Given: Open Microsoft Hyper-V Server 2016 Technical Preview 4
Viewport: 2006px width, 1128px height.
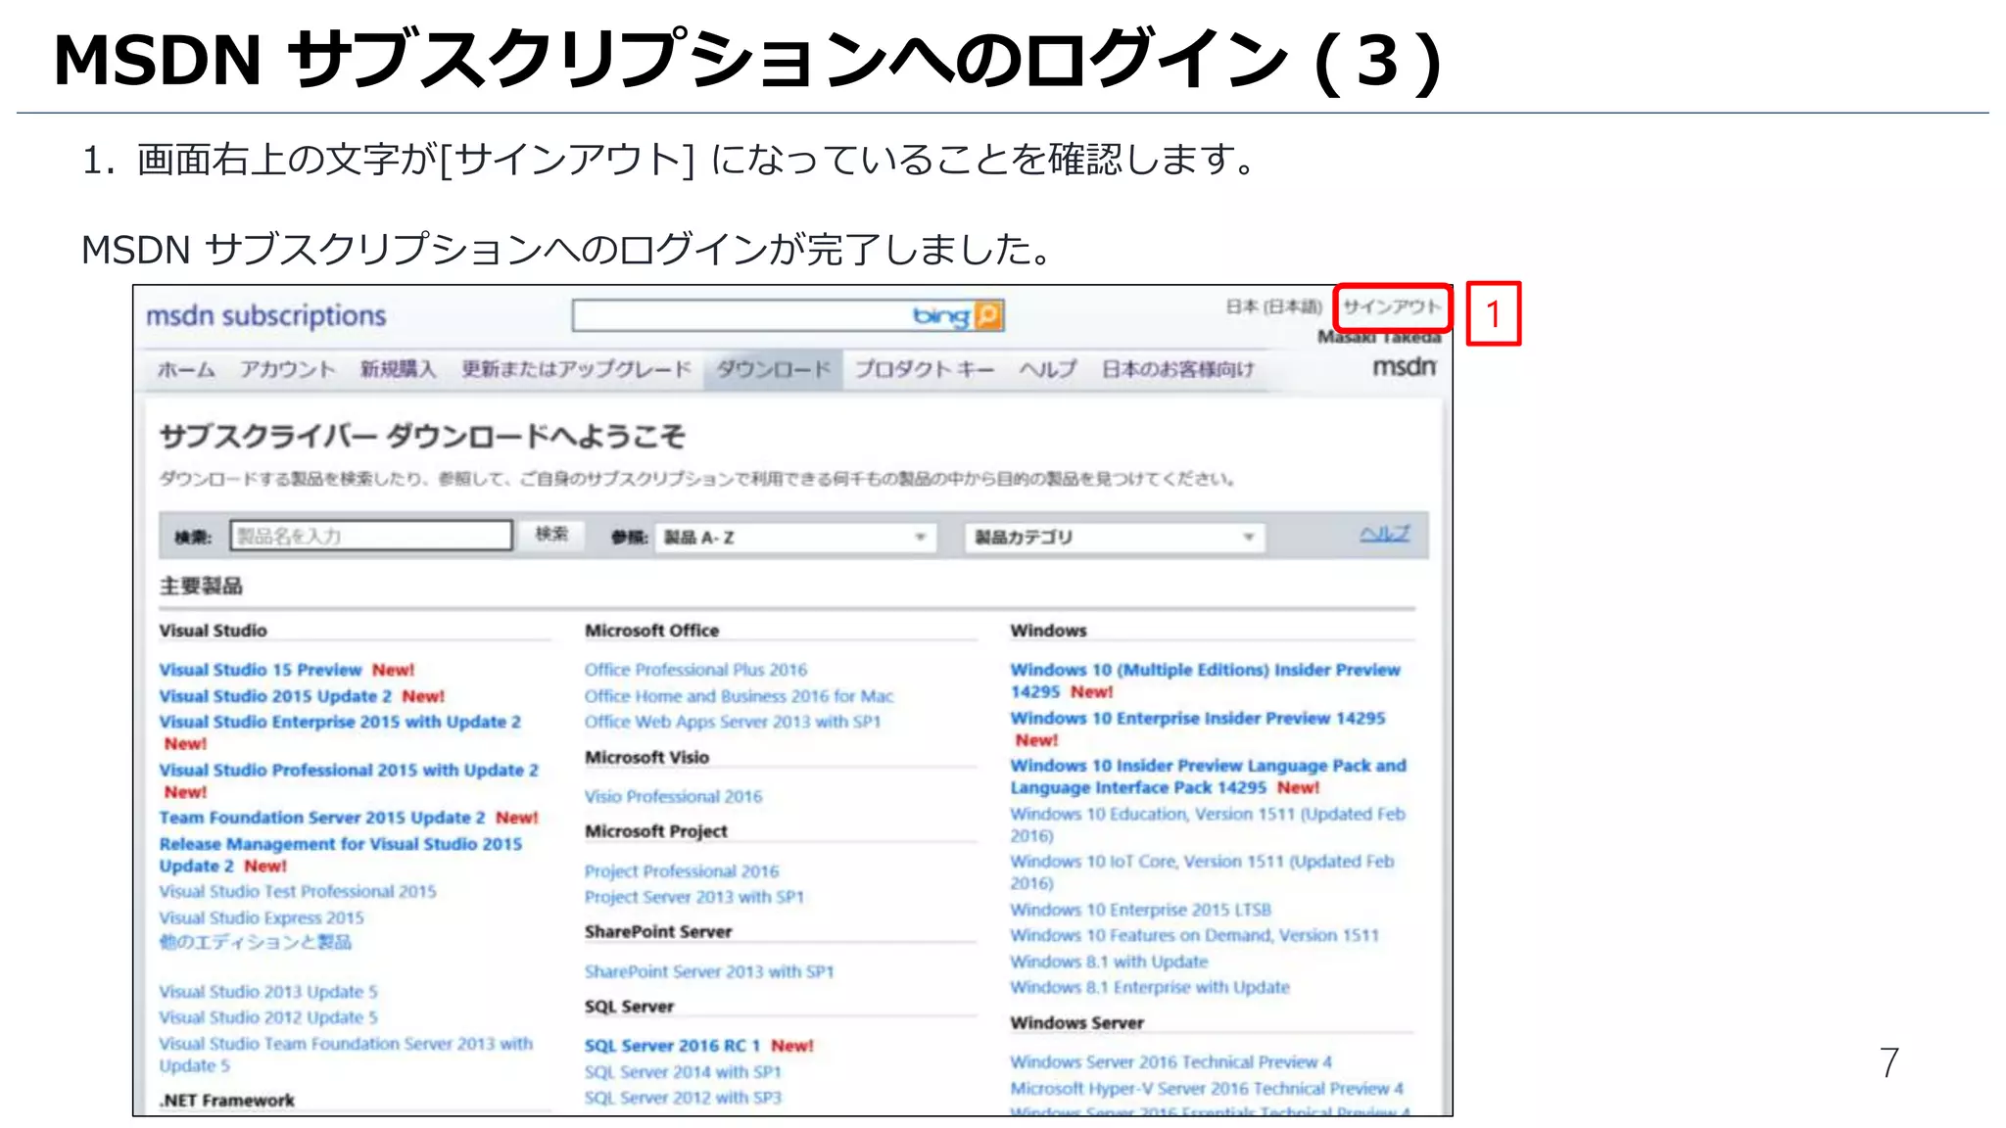Looking at the screenshot, I should point(1207,1089).
